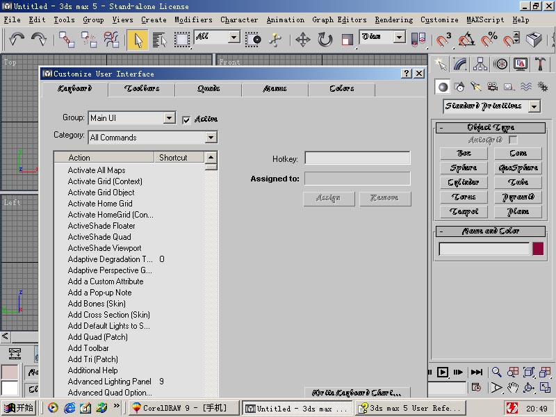Pick the Bind to Space Warp tool

pyautogui.click(x=111, y=39)
